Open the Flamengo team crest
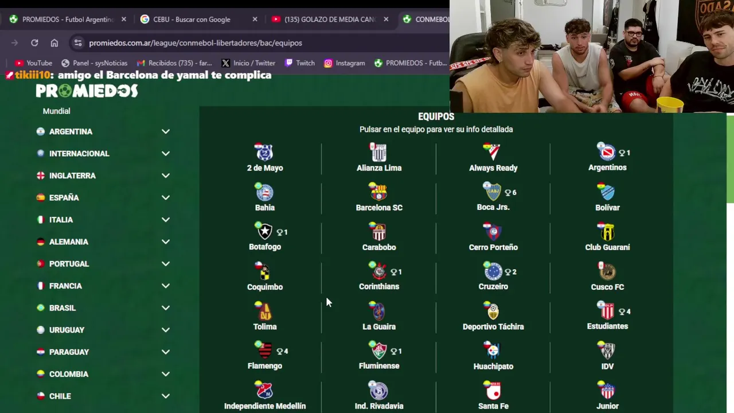The width and height of the screenshot is (734, 413). [264, 350]
